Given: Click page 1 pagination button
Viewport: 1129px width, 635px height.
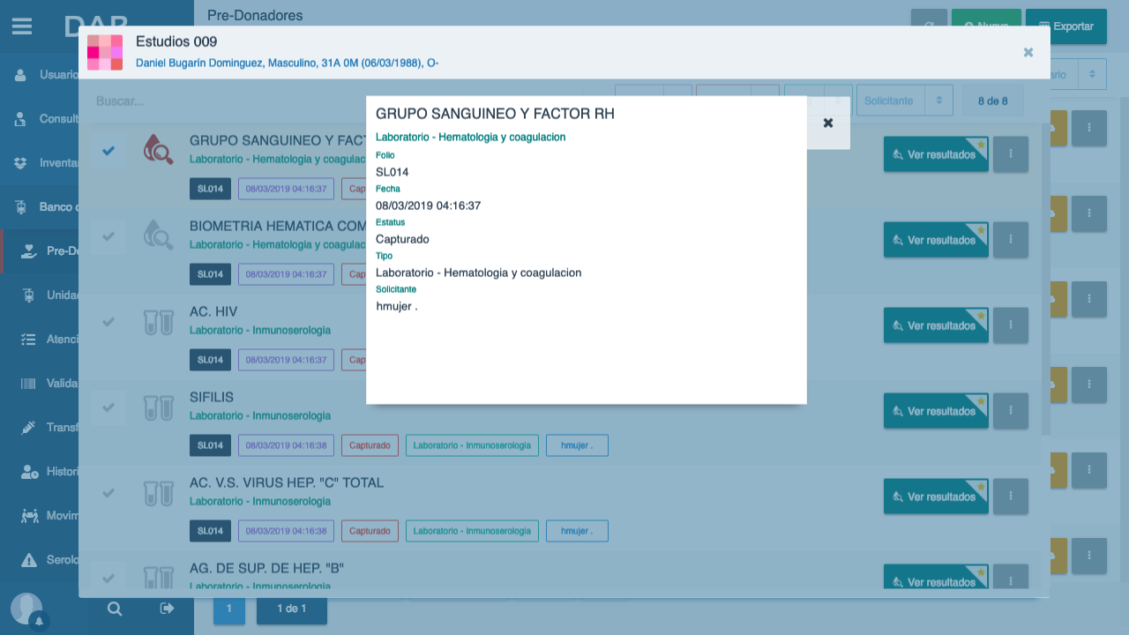Looking at the screenshot, I should click(229, 609).
